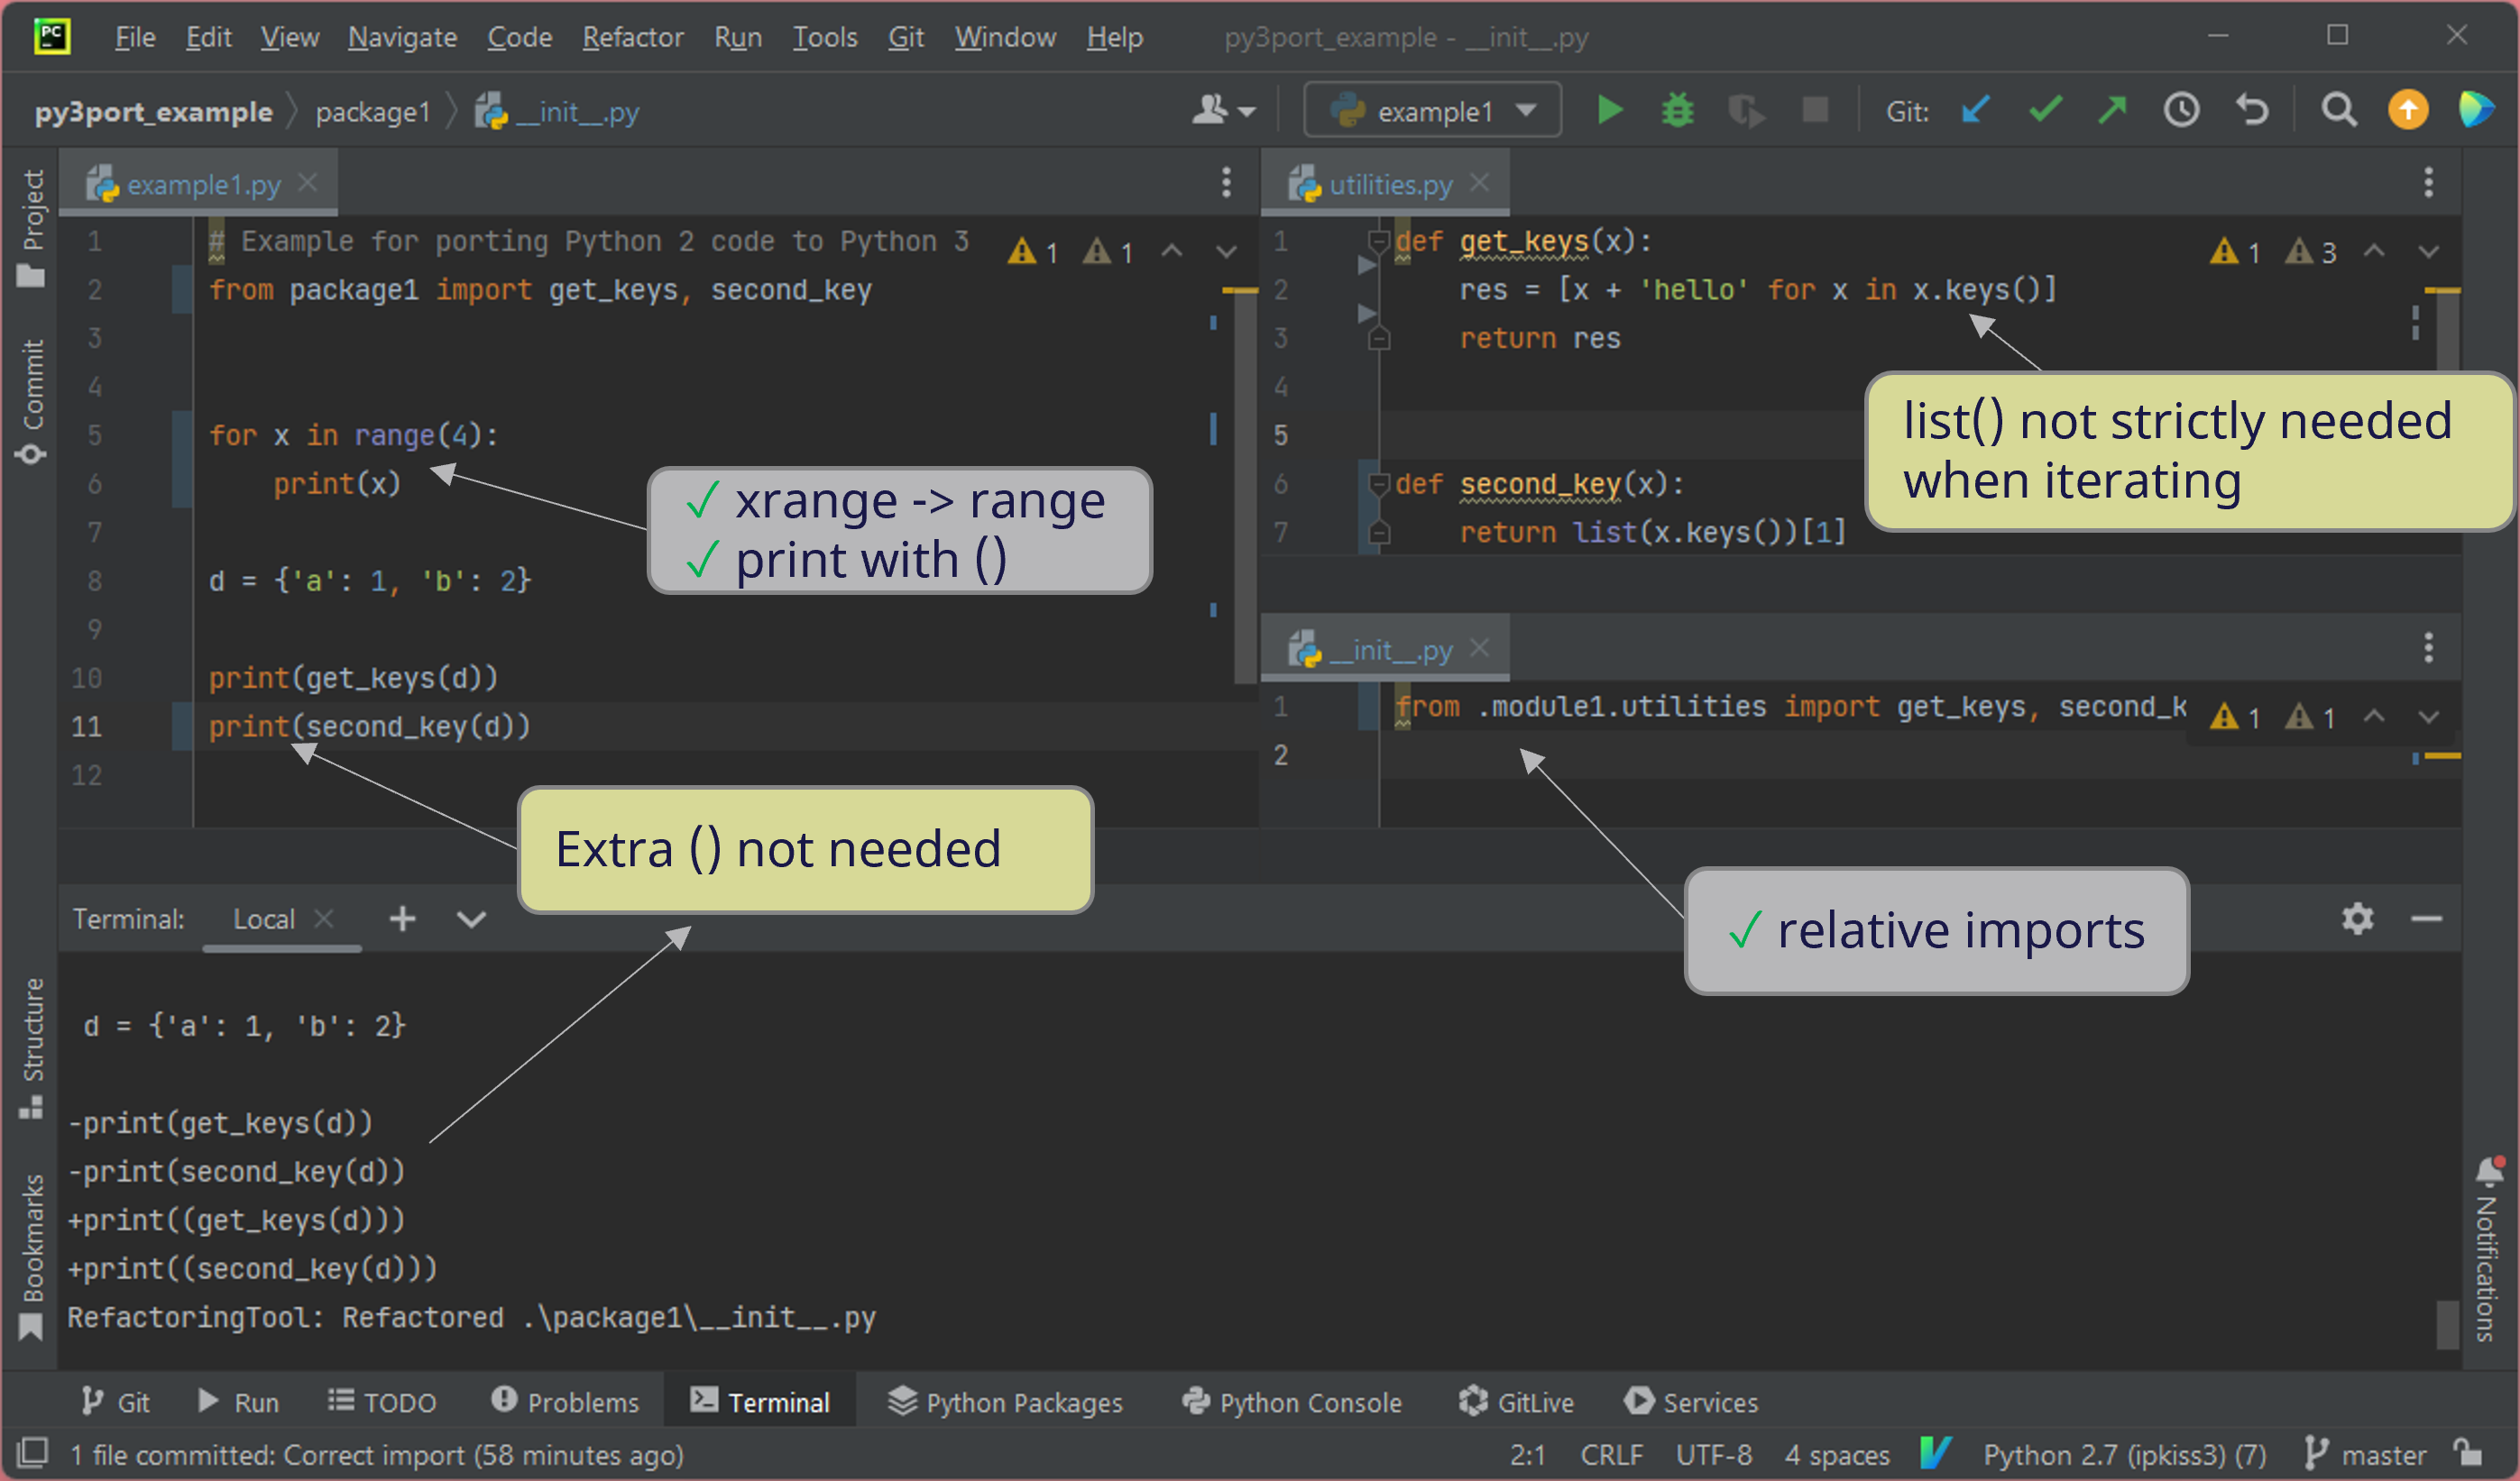Switch to utilities.py editor tab
Image resolution: width=2520 pixels, height=1481 pixels.
point(1389,185)
